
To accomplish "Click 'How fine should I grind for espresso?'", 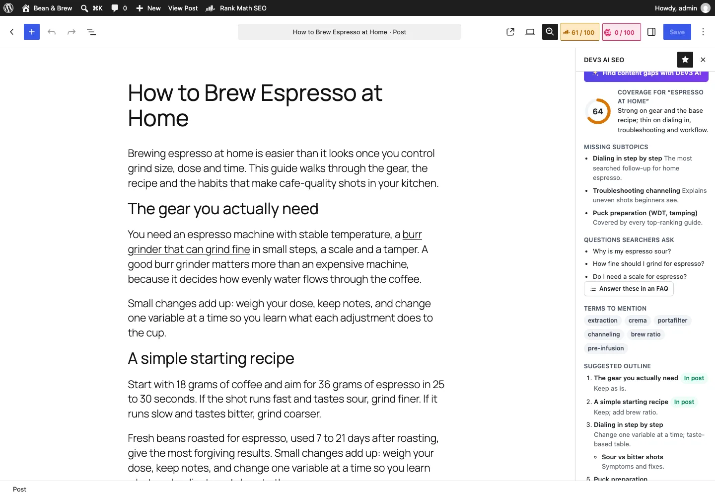I will (x=648, y=264).
